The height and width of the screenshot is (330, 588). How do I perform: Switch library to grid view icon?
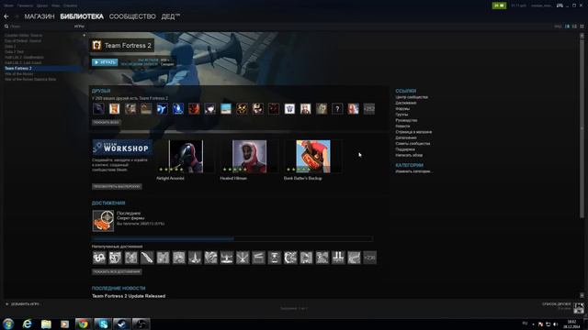pyautogui.click(x=582, y=27)
